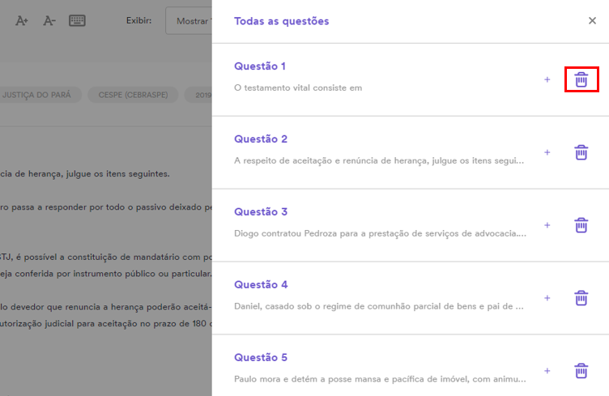
Task: Delete Questão 1 with trash icon
Action: click(581, 79)
